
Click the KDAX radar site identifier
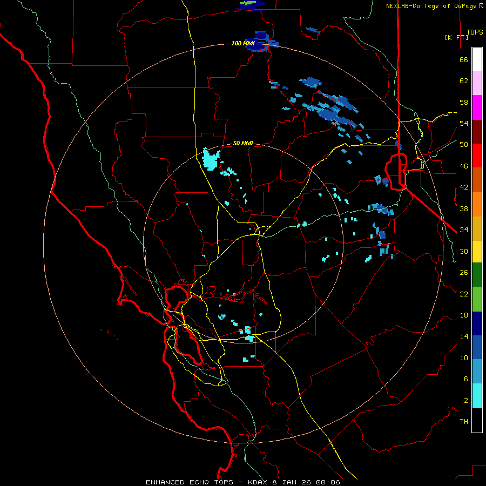click(x=259, y=482)
